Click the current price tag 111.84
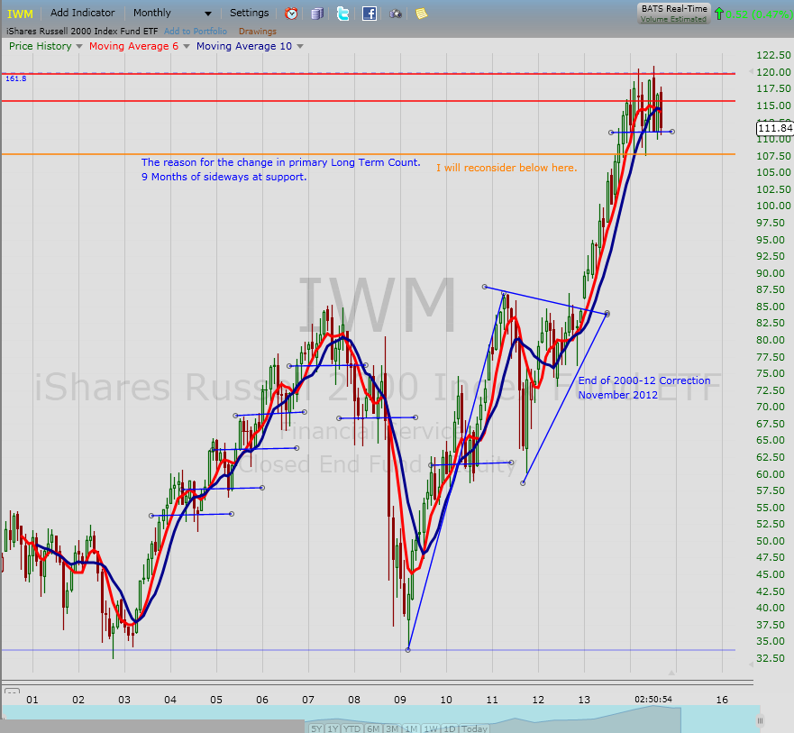This screenshot has height=733, width=794. (x=775, y=128)
